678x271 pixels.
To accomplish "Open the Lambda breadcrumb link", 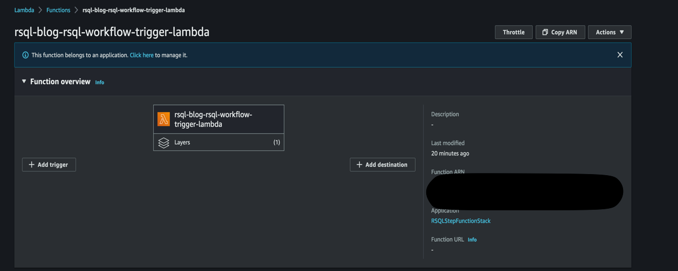I will click(24, 10).
